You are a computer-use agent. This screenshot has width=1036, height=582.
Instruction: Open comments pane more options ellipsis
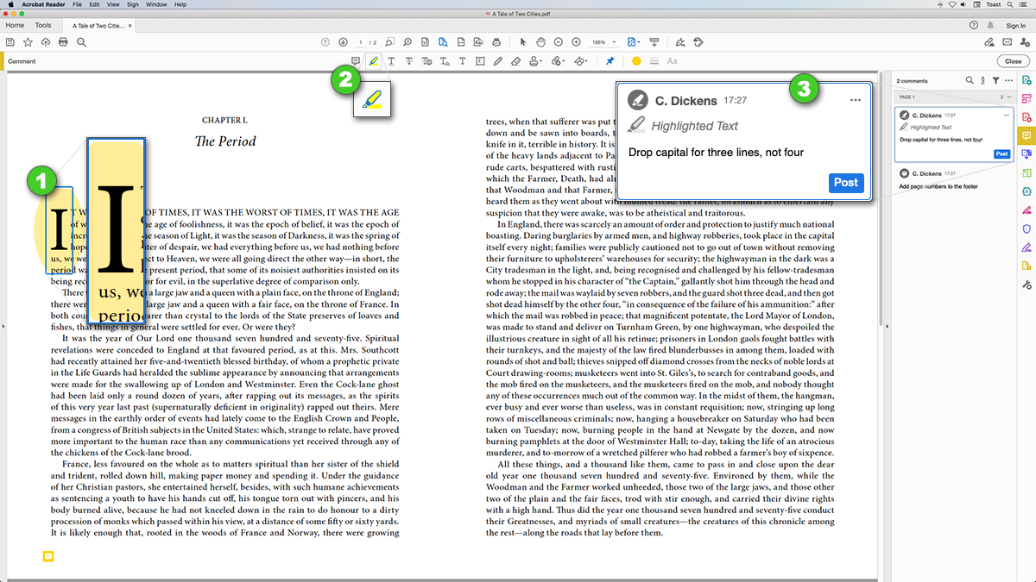[x=1008, y=80]
